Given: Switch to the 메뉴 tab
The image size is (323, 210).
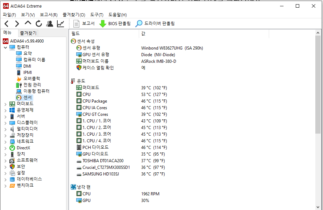Looking at the screenshot, I should click(8, 33).
